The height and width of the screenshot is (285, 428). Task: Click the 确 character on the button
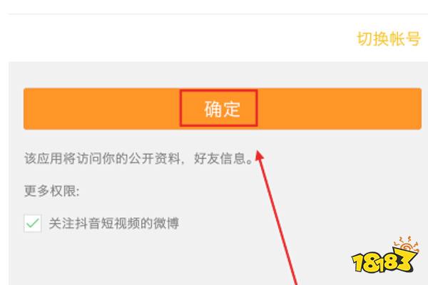point(213,109)
